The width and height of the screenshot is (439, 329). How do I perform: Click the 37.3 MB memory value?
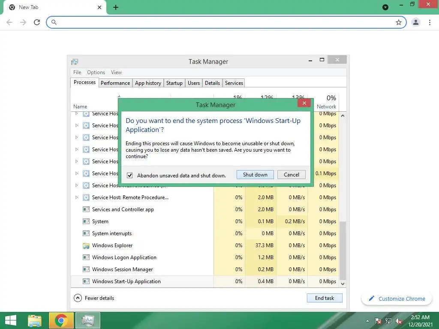coord(264,245)
